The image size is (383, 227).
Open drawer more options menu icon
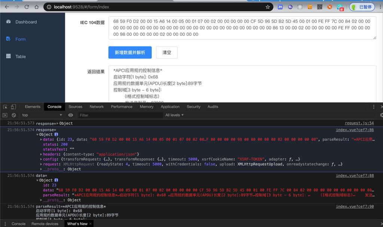(5, 224)
